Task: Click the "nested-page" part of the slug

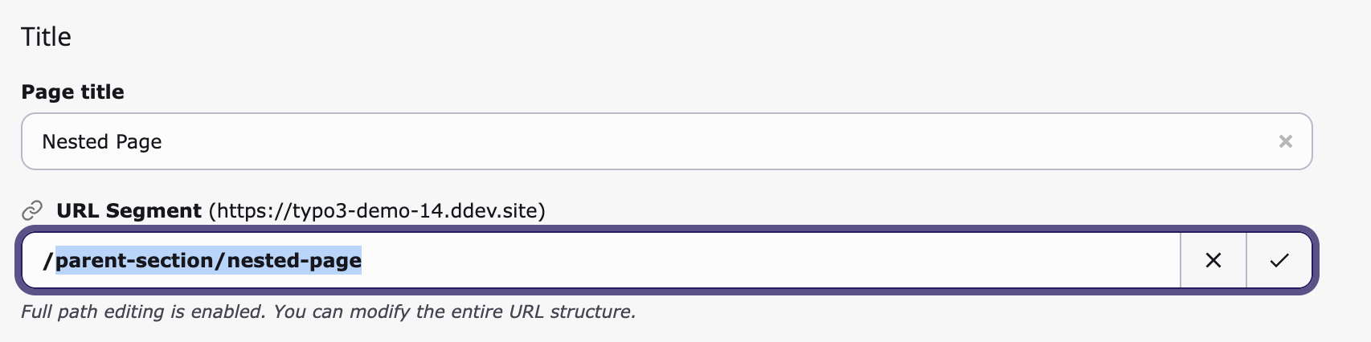Action: point(294,260)
